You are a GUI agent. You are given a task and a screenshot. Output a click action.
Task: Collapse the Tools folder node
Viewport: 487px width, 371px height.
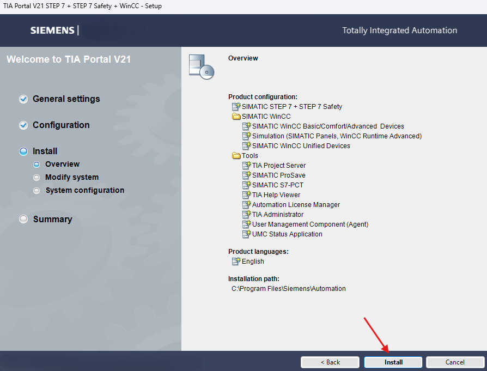point(236,156)
